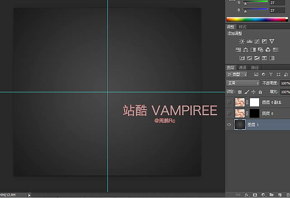This screenshot has height=198, width=290.
Task: Toggle shape layer filter
Action: tap(278, 74)
